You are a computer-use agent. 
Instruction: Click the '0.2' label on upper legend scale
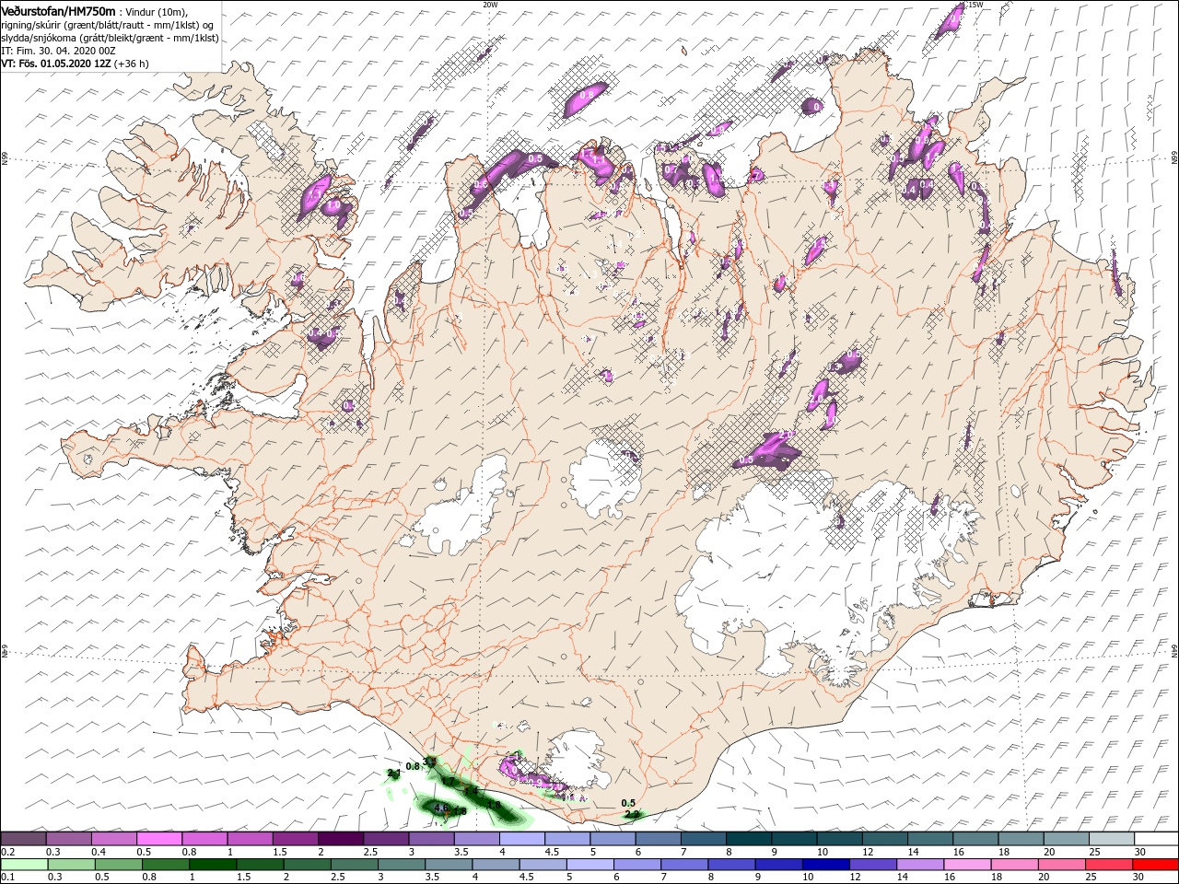click(7, 853)
